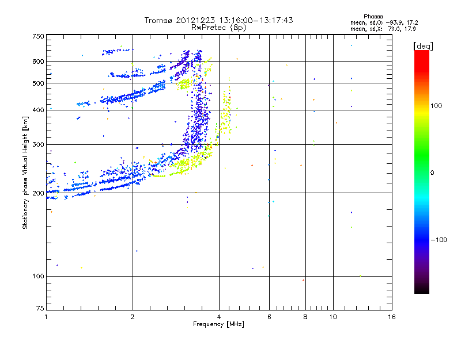Click the yellow-green echo cluster above 4 MHz
Screen dimensions: 461x345
click(226, 112)
